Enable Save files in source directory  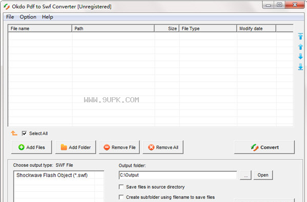121,187
